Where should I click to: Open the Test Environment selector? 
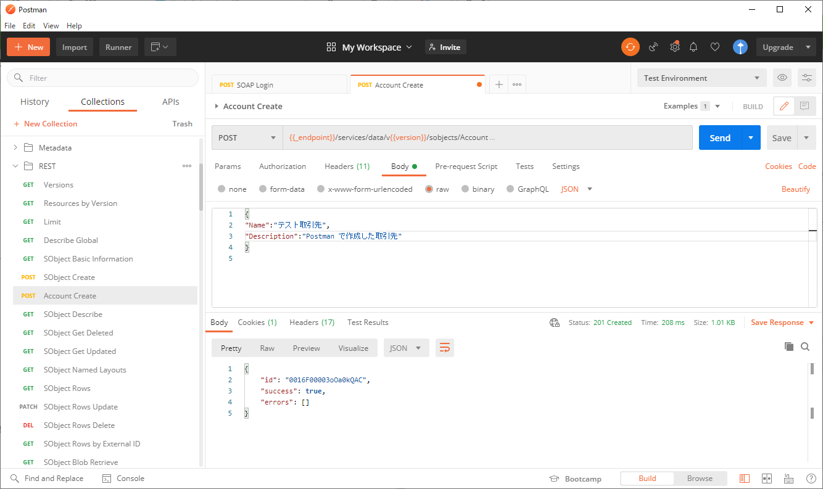[x=701, y=78]
